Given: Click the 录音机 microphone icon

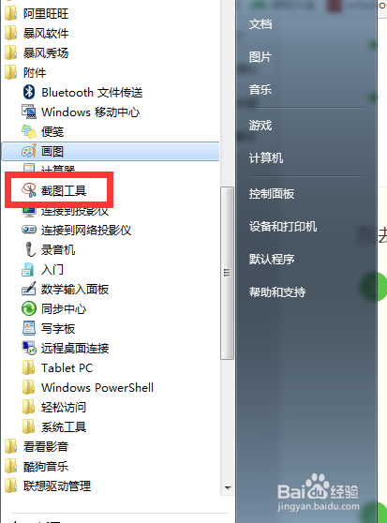Looking at the screenshot, I should (x=30, y=249).
